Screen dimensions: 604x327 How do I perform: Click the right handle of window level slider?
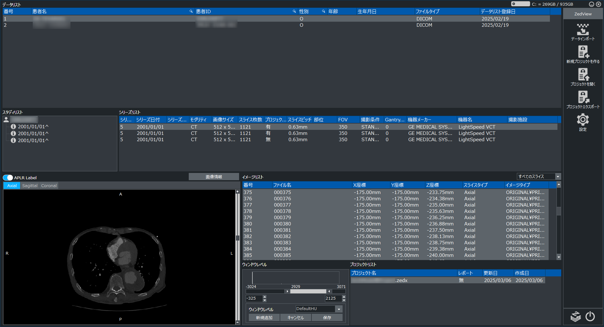point(329,291)
